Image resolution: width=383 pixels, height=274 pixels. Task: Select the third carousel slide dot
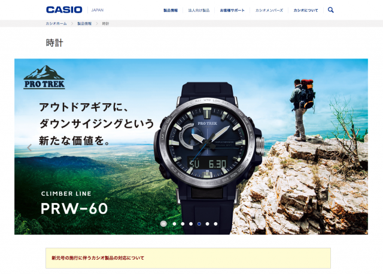(x=191, y=224)
